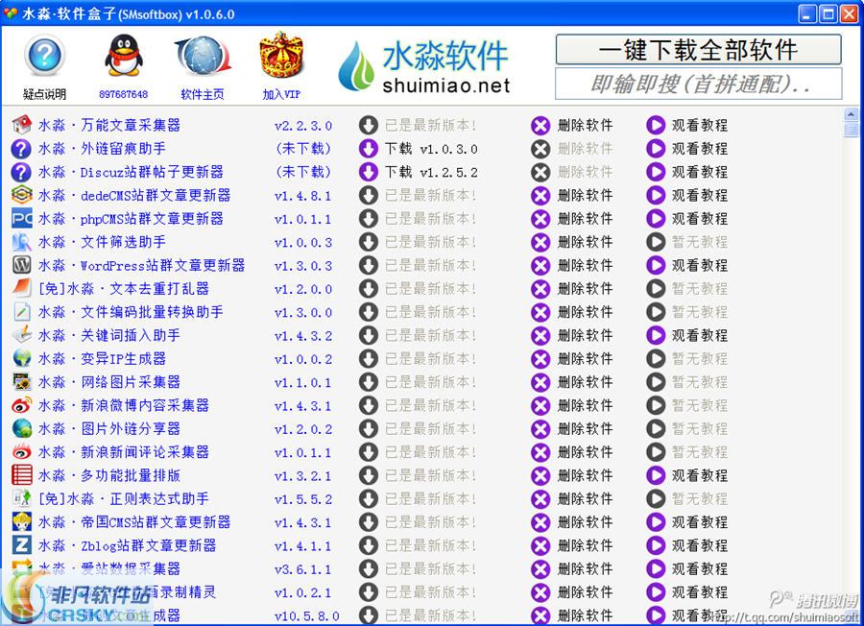Click the 加入VIP label
Image resolution: width=864 pixels, height=626 pixels.
(x=281, y=94)
